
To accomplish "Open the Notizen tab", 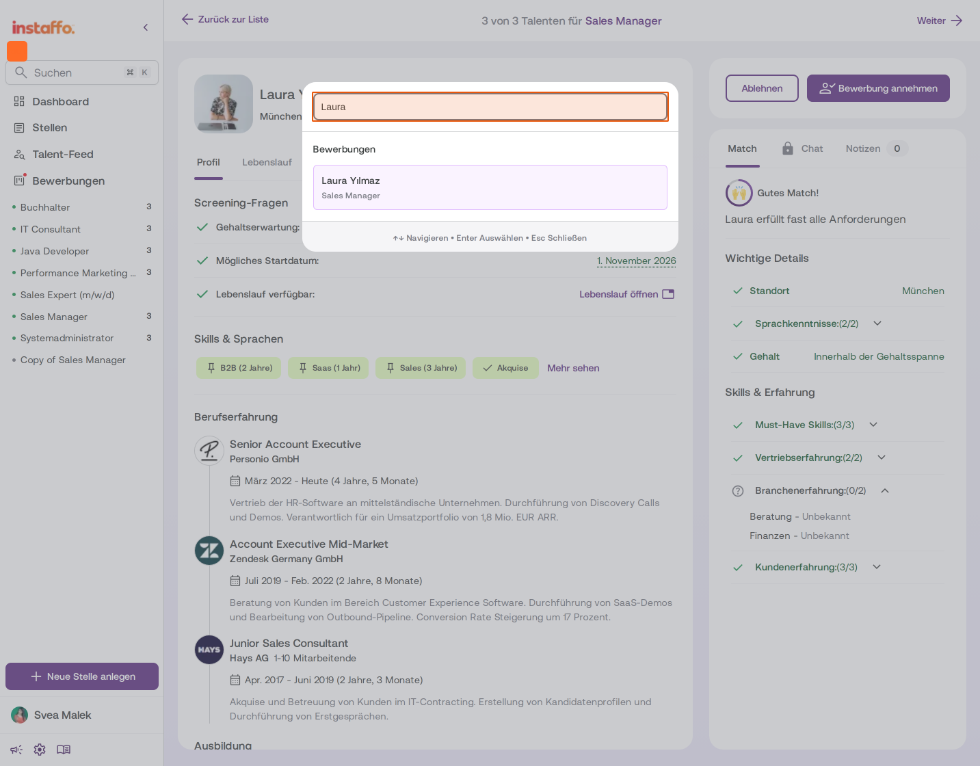I will [x=877, y=149].
